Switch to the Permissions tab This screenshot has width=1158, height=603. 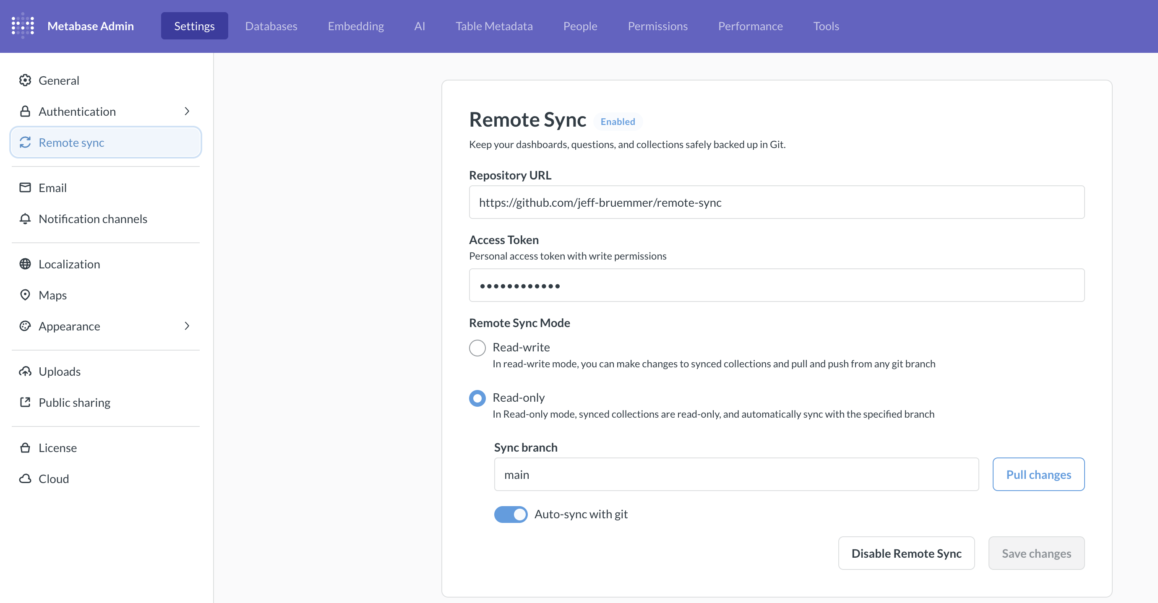click(x=657, y=26)
